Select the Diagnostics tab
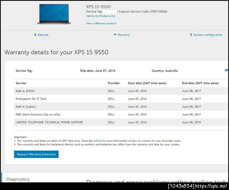Screen dimensions: 229x190 (18, 179)
